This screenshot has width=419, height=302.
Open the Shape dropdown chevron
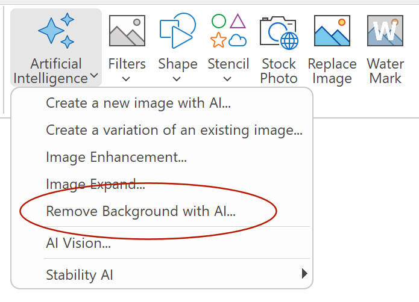click(x=177, y=79)
